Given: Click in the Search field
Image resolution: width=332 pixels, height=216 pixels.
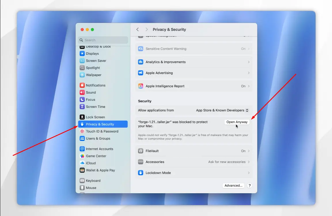Looking at the screenshot, I should 103,40.
